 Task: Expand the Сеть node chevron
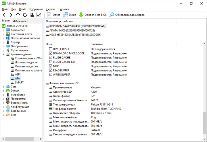point(3,87)
